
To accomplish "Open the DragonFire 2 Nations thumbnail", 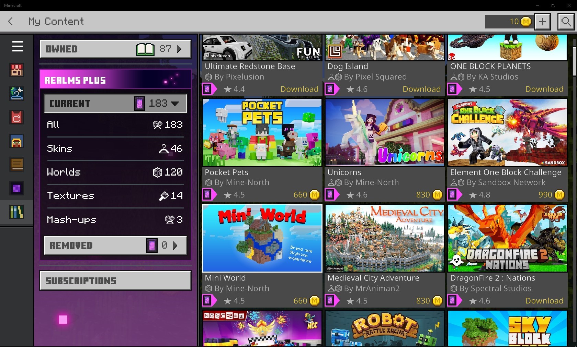I will [x=507, y=238].
